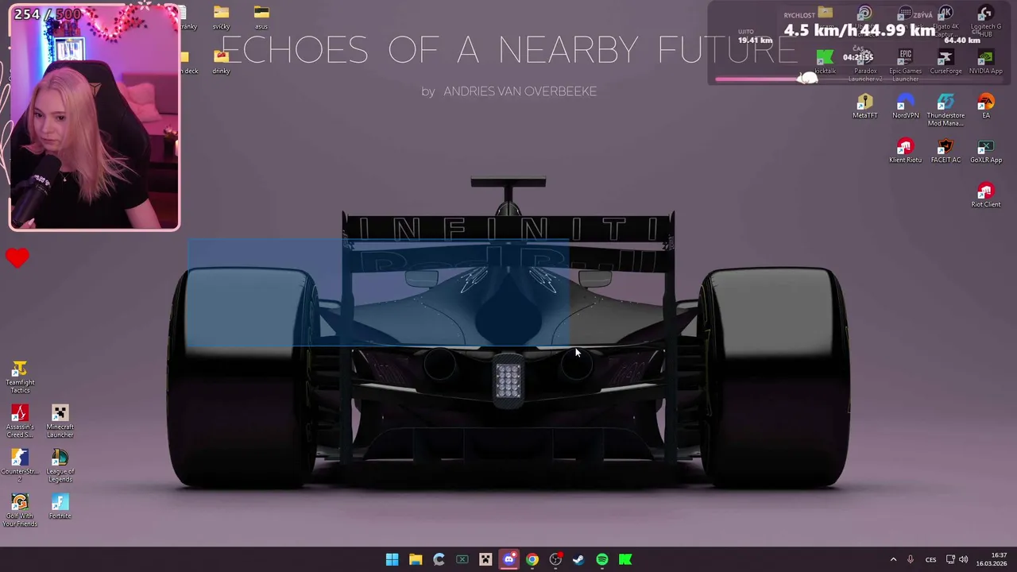The image size is (1017, 572).
Task: Select the Epic Games Launcher shortcut
Action: coord(905,66)
